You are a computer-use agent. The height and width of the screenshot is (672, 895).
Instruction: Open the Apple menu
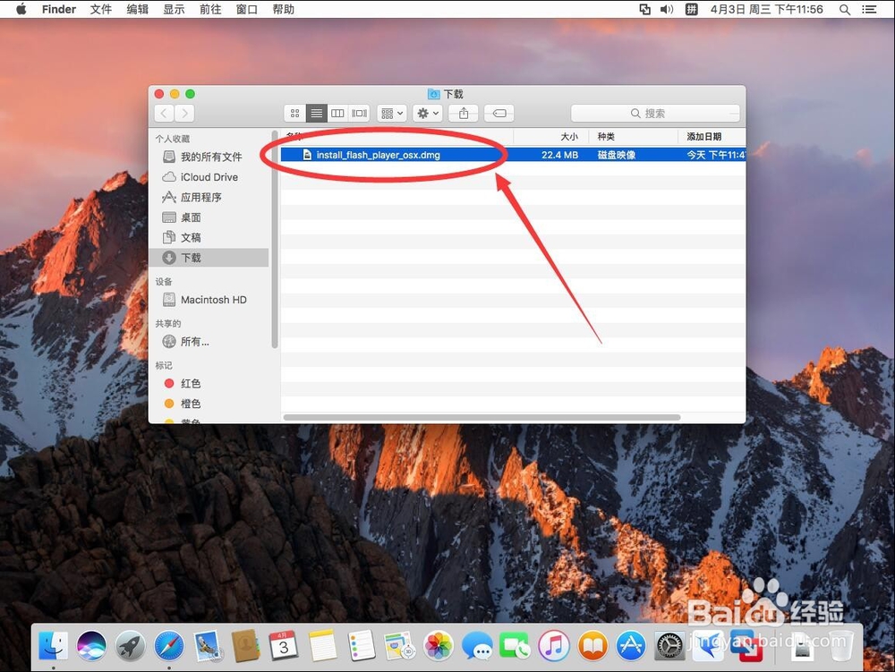click(21, 9)
